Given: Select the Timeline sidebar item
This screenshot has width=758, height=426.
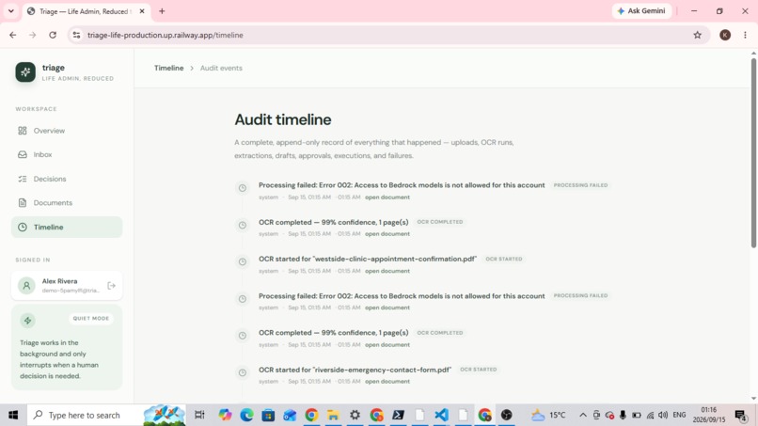Looking at the screenshot, I should pos(67,227).
